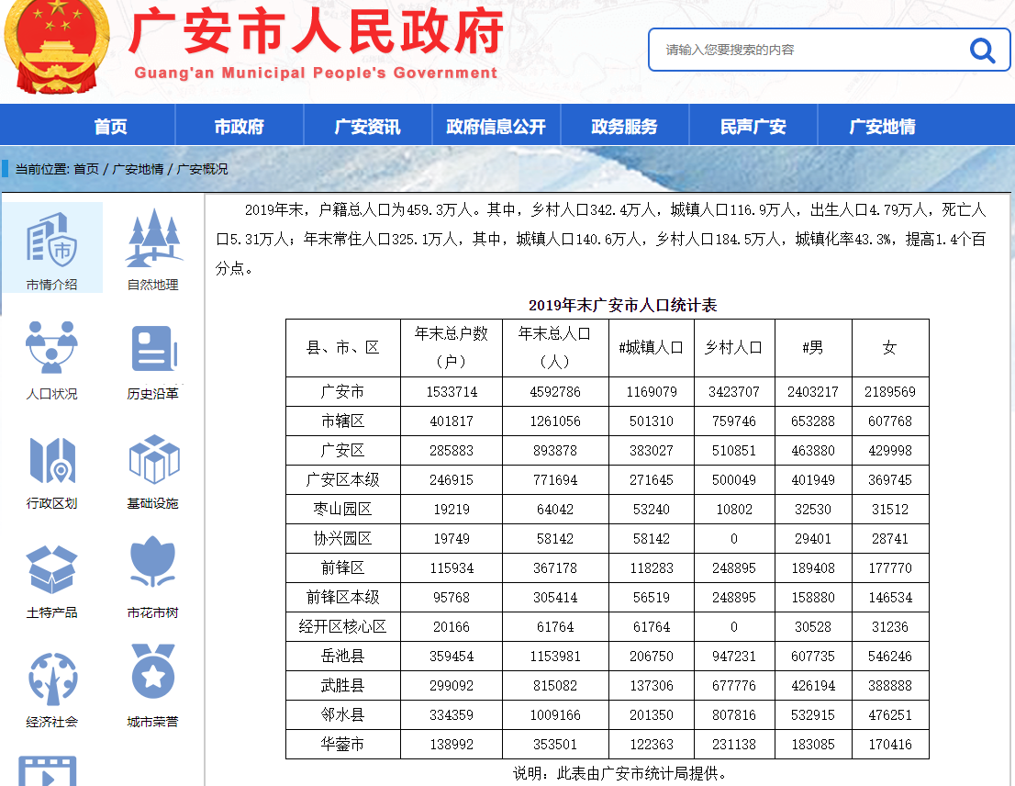The image size is (1015, 786).
Task: Open 政务服务 navigation item
Action: 624,127
